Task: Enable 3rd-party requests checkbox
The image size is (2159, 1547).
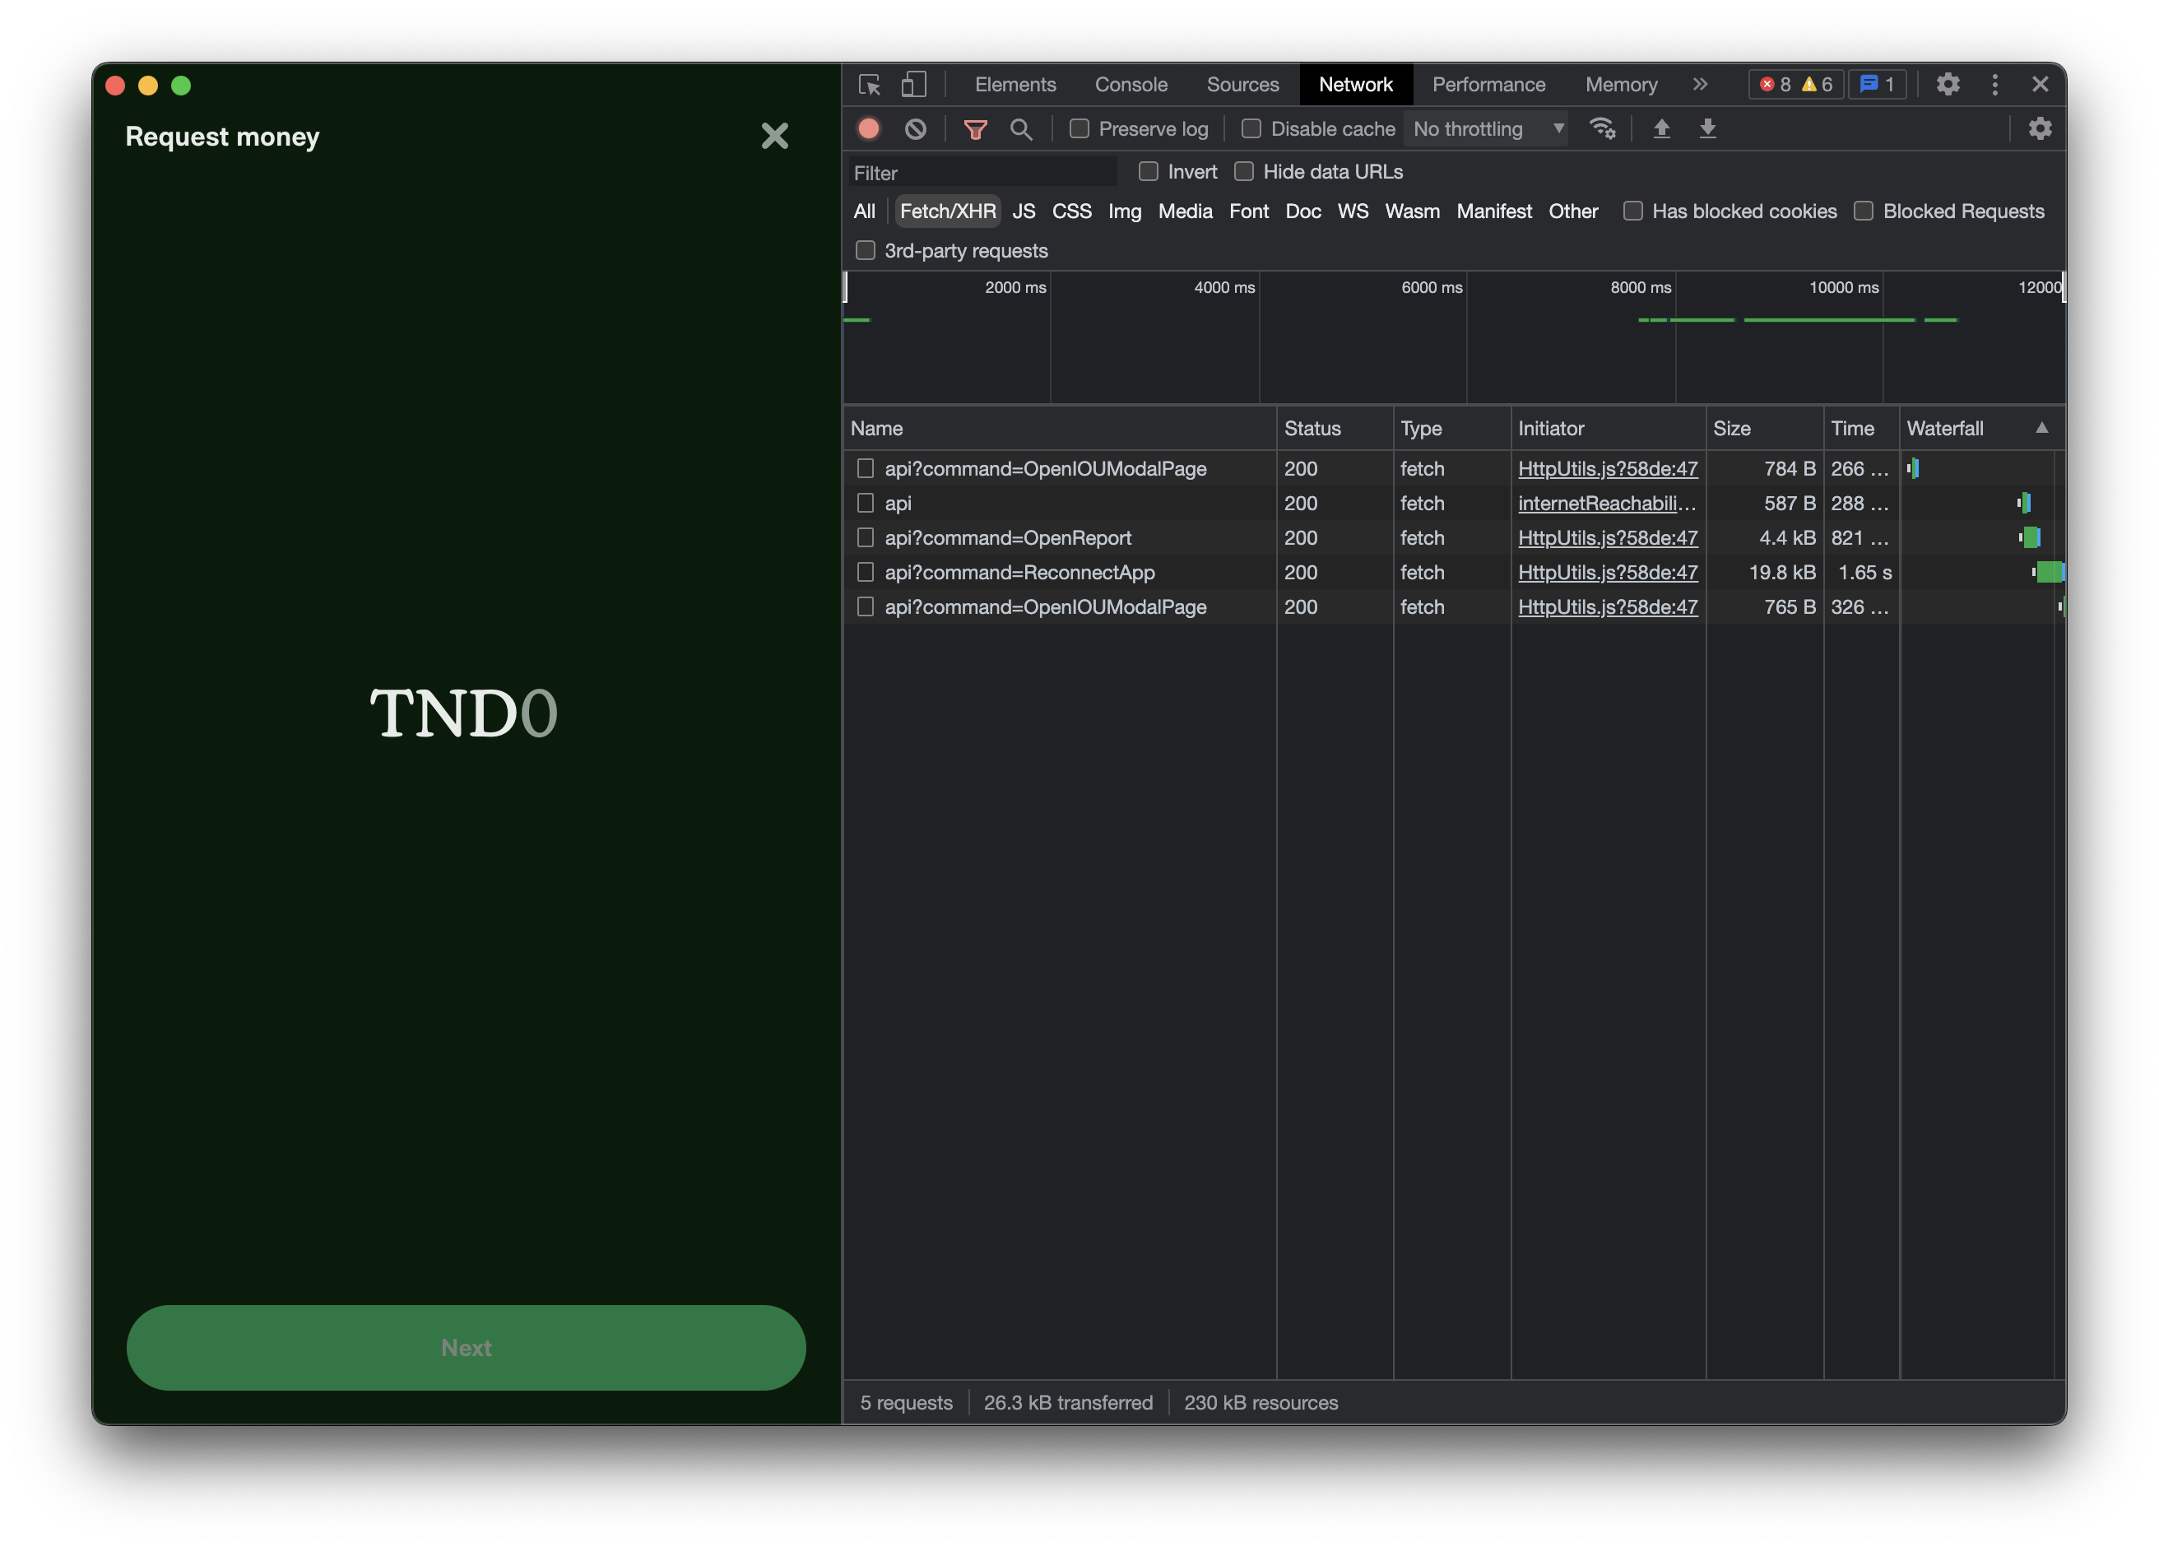Action: 865,250
